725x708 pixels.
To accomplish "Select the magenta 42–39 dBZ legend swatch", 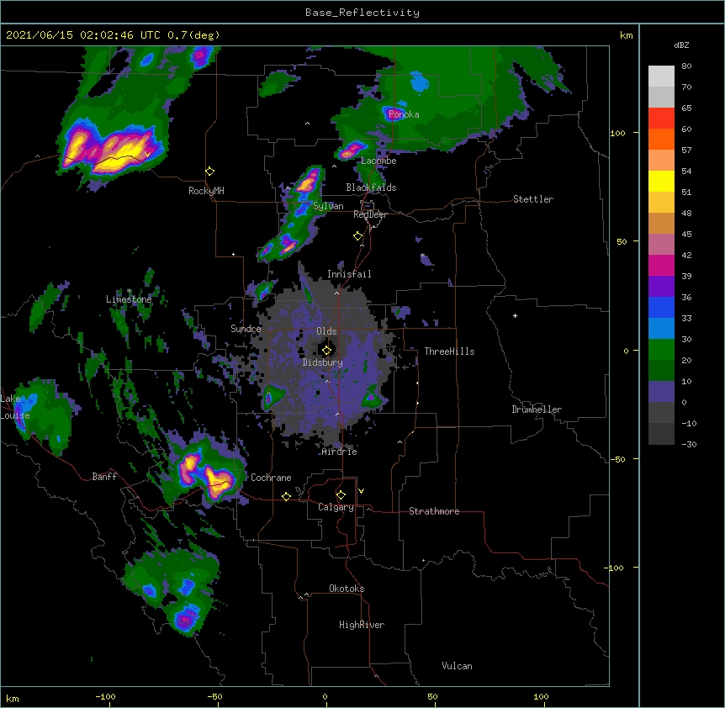I will tap(661, 265).
